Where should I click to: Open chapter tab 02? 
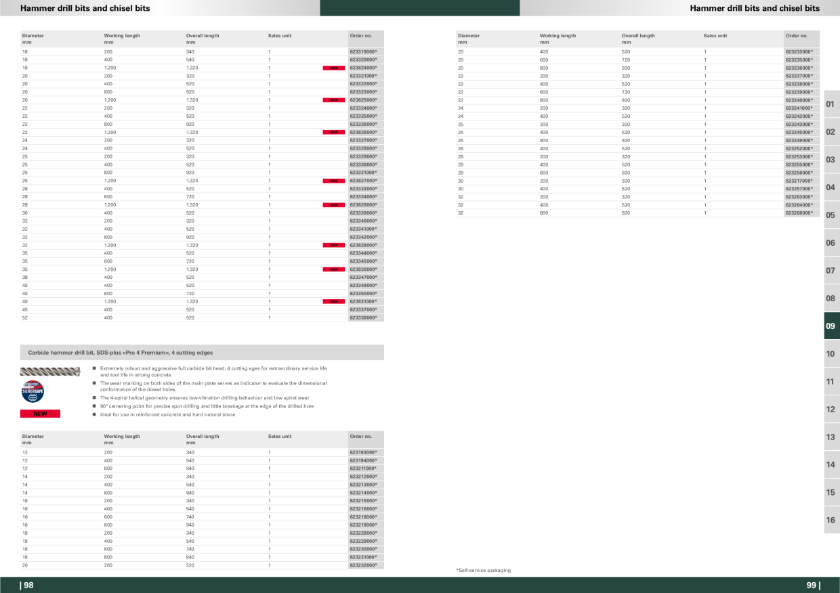tap(831, 132)
